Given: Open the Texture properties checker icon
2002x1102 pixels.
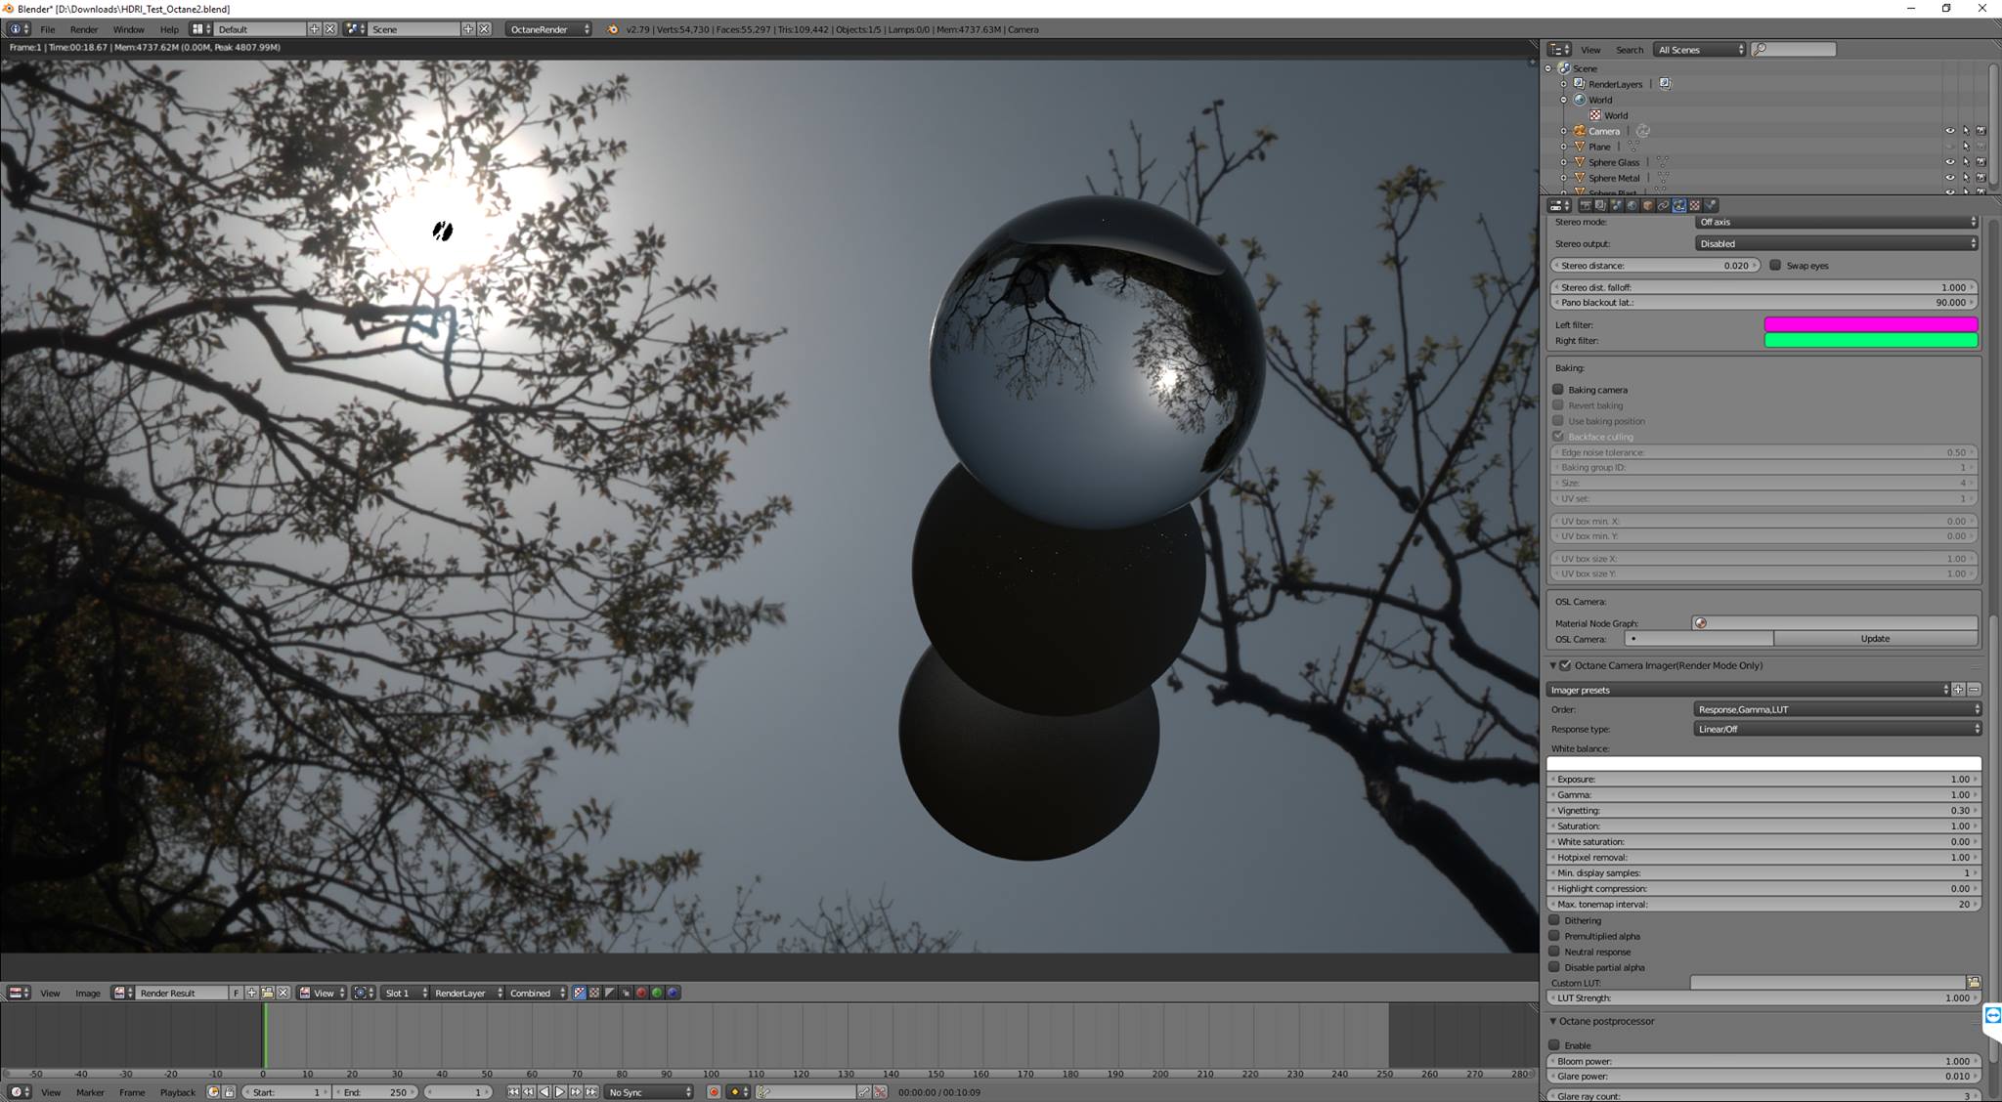Looking at the screenshot, I should click(x=1694, y=205).
